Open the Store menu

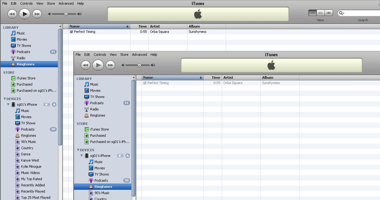50,3
